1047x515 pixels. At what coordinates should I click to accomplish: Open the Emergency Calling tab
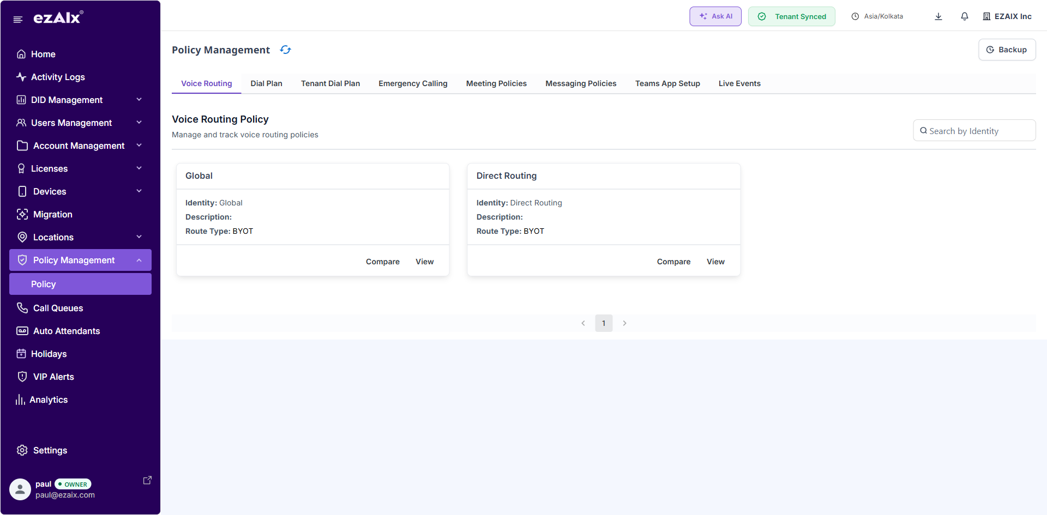tap(413, 83)
